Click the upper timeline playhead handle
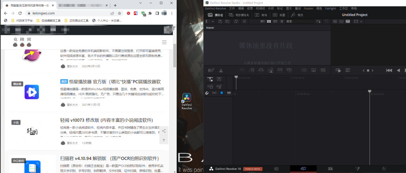Image resolution: width=406 pixels, height=173 pixels. (236, 77)
